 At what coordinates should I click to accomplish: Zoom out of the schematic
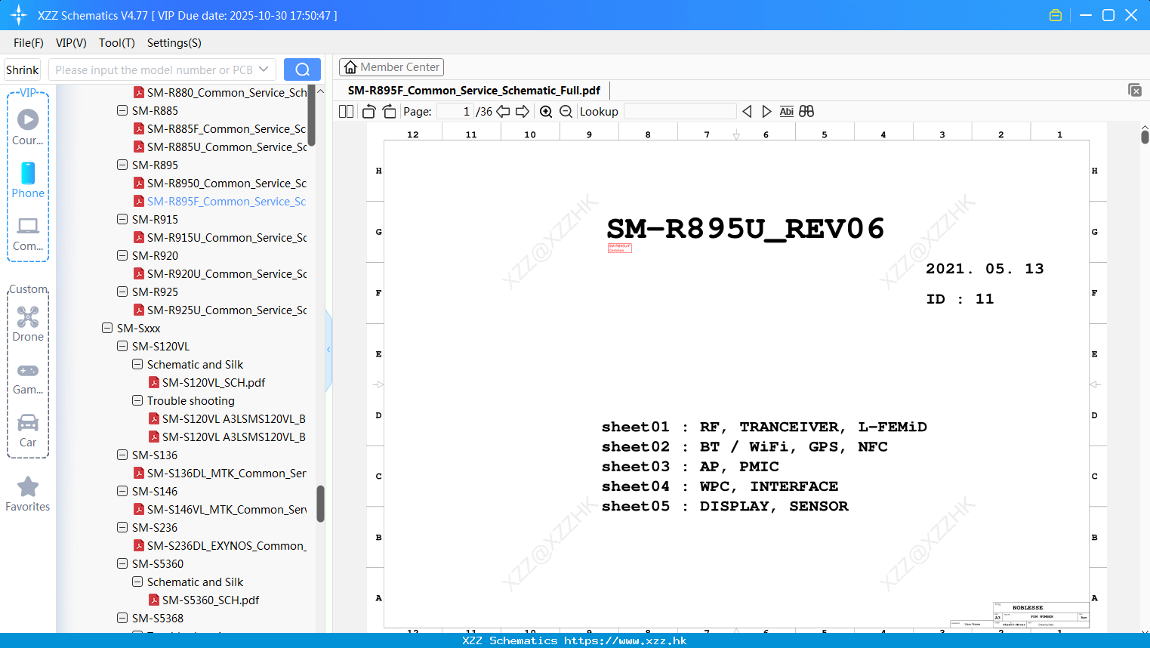click(566, 111)
